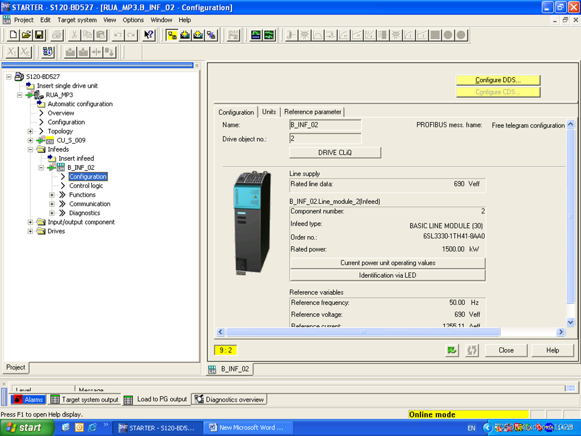This screenshot has height=436, width=581.
Task: Click the XE toolbar icon
Action: (x=25, y=51)
